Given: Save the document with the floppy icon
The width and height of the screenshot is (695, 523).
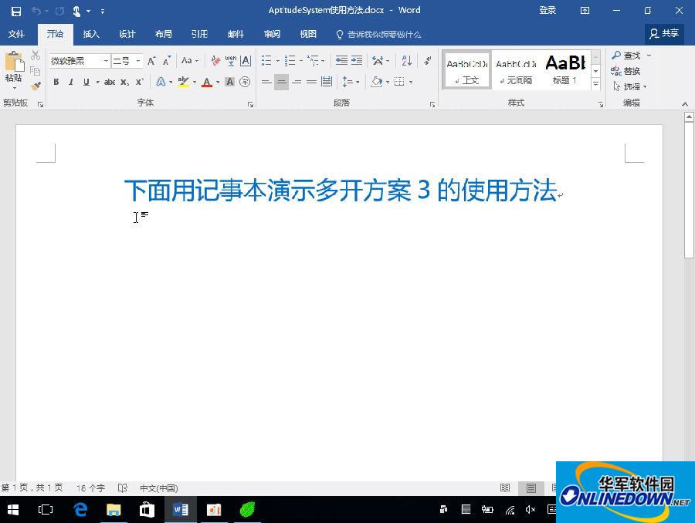Looking at the screenshot, I should (16, 11).
